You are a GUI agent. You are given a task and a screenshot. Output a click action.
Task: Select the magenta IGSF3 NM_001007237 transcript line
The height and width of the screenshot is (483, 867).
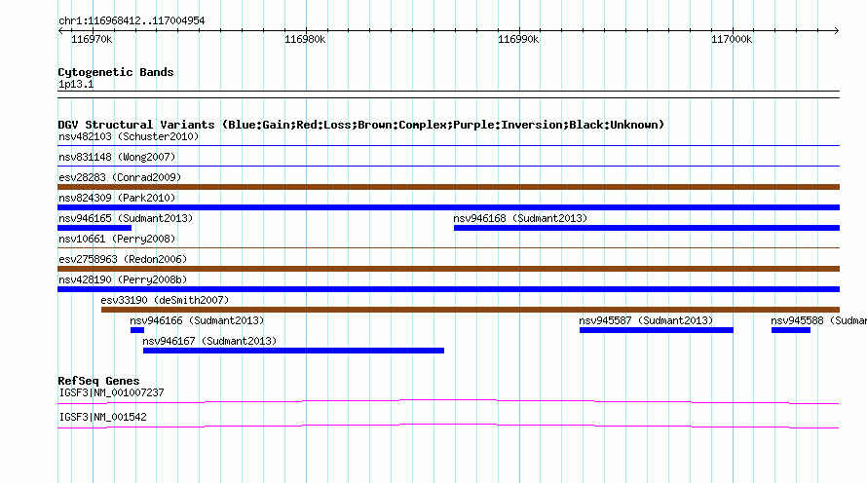pos(448,402)
